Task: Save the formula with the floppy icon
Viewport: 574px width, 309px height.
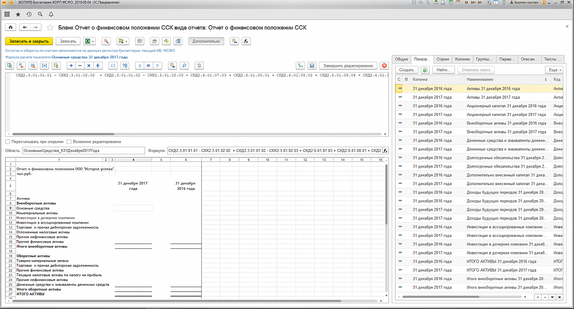Action: (x=312, y=66)
